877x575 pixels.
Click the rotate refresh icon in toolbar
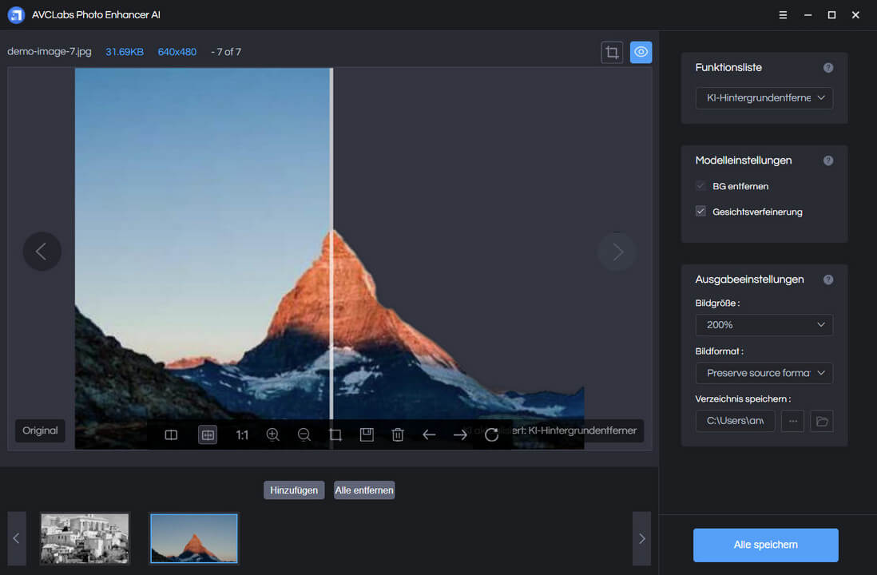492,434
